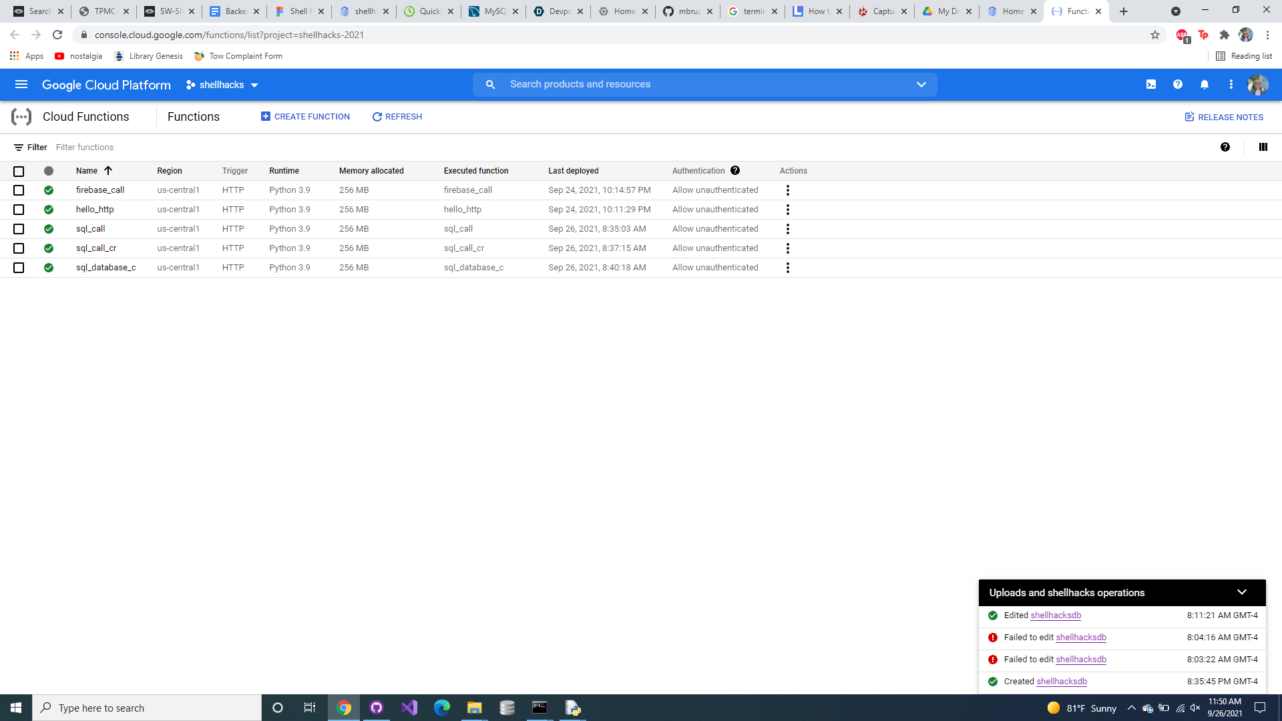Activate Cloud Shell terminal icon
The height and width of the screenshot is (721, 1282).
tap(1151, 85)
